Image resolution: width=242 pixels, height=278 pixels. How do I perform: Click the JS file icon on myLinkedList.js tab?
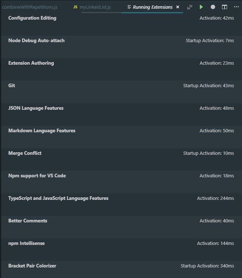(75, 7)
